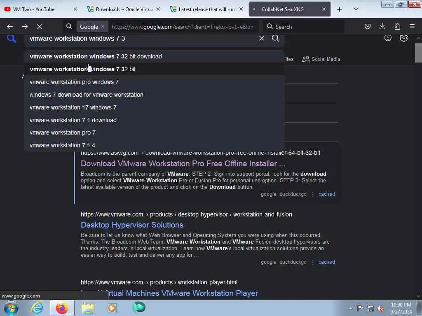Choose suggestion 'vmware workstation pro windows 7'
Screen dimensions: 422x316
pos(154,82)
